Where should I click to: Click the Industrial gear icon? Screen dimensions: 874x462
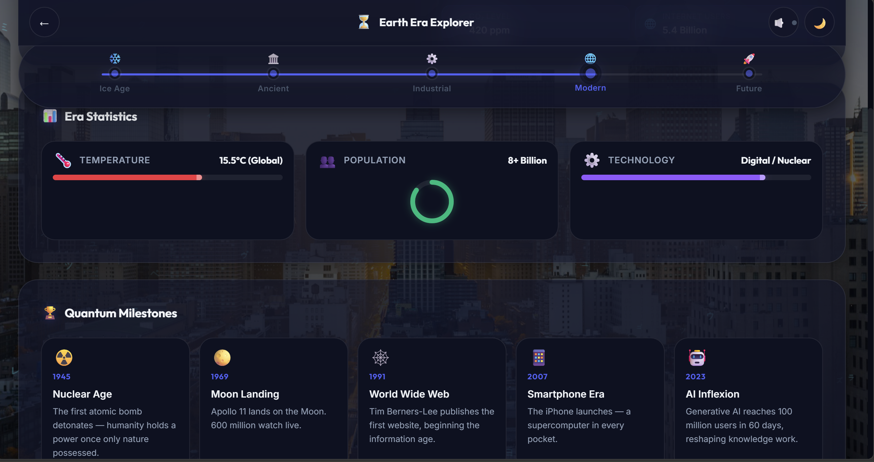point(432,59)
